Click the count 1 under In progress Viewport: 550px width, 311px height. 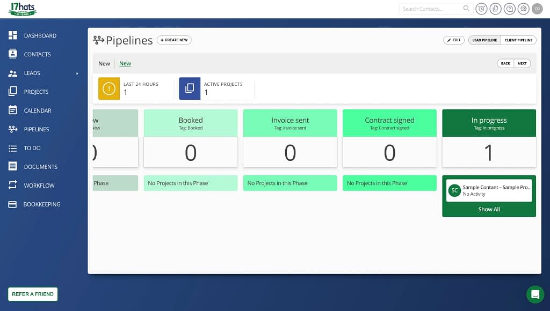point(489,153)
